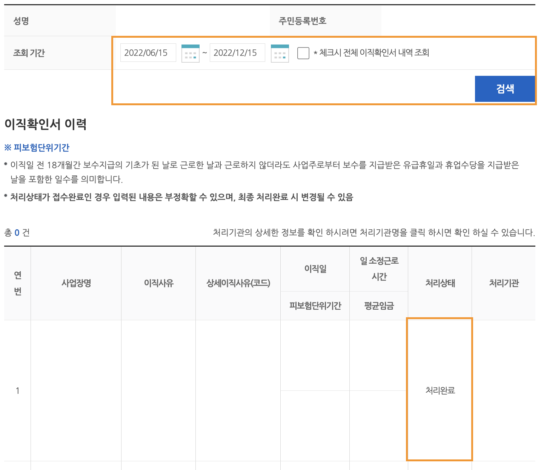The image size is (538, 470).
Task: Click the 평균임금 column header
Action: click(378, 306)
